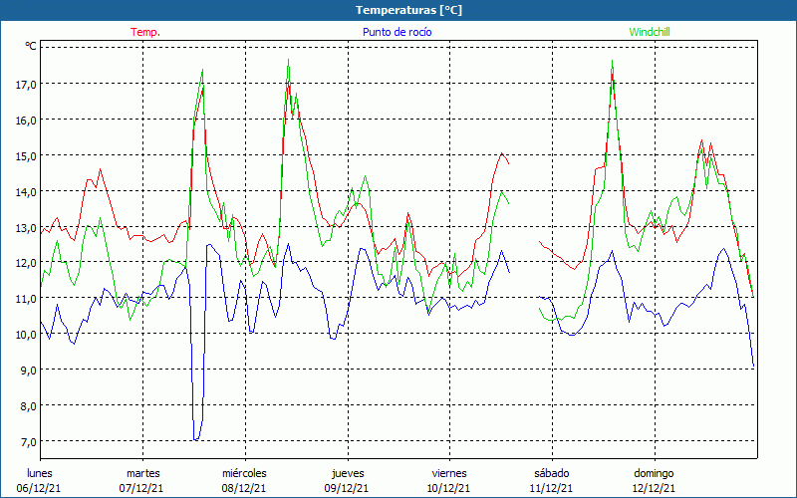Screen dimensions: 797x498
Task: Click the 7,0 y-axis value
Action: (x=28, y=442)
